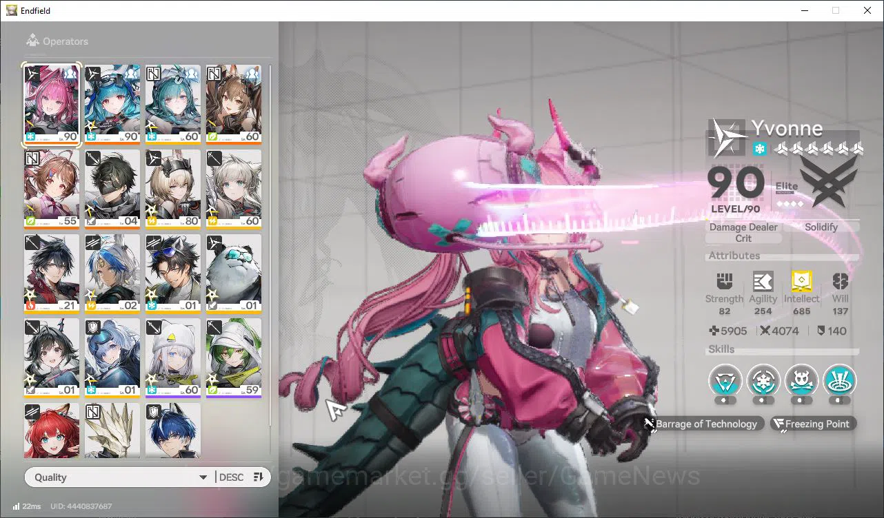Viewport: 884px width, 518px height.
Task: Click the UID: 4440837687 text
Action: tap(81, 506)
